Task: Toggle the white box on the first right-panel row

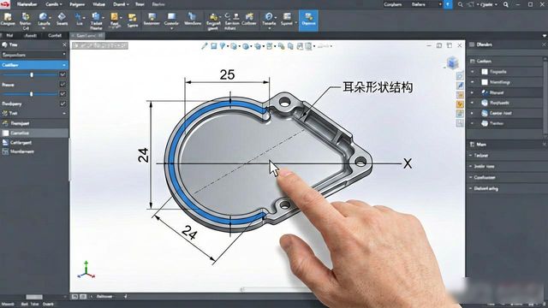Action: coord(485,72)
